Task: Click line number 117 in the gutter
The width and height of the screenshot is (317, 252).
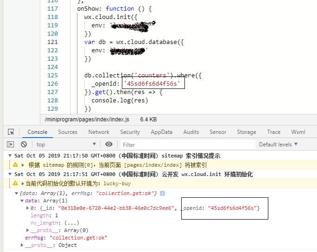Action: [x=52, y=9]
